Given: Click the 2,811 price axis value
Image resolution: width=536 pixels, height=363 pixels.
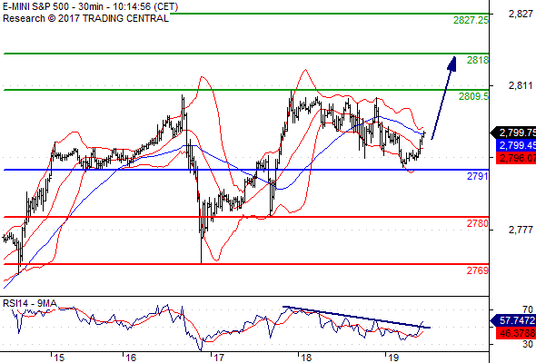Looking at the screenshot, I should [521, 85].
